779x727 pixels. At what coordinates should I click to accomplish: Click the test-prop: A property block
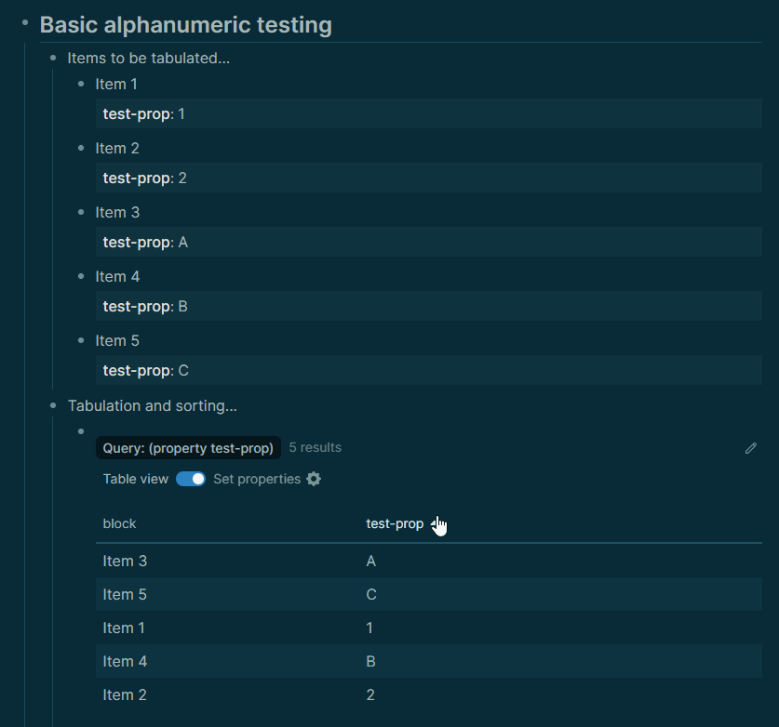(x=429, y=242)
